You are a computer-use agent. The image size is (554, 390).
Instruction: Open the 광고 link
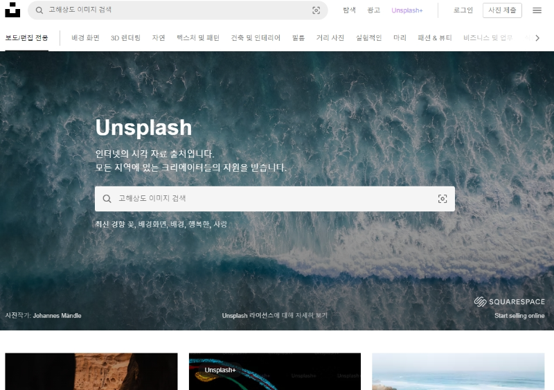[373, 10]
